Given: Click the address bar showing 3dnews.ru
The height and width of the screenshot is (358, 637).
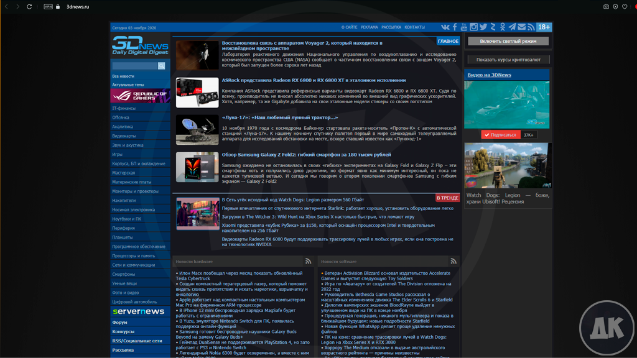Looking at the screenshot, I should (78, 6).
